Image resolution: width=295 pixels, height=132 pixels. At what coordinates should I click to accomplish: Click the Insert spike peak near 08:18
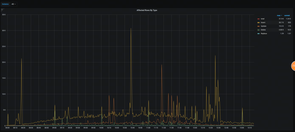(x=22, y=59)
